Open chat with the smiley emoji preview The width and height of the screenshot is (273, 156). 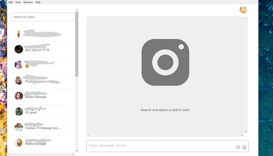41,65
